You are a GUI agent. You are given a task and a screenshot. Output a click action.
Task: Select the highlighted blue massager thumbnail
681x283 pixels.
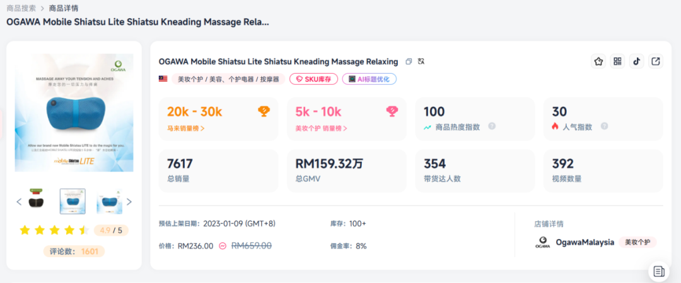pyautogui.click(x=73, y=201)
